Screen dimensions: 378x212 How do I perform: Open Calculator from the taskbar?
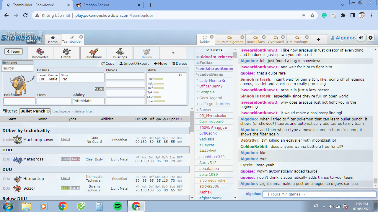point(100,206)
